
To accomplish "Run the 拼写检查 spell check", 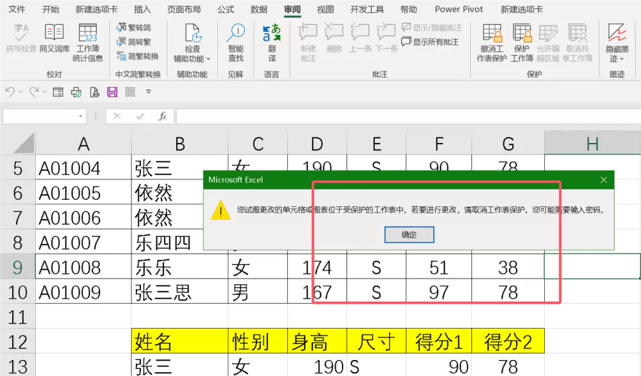I will coord(21,38).
